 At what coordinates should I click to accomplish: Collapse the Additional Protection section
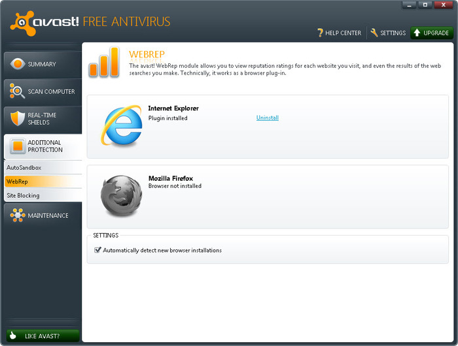click(43, 146)
